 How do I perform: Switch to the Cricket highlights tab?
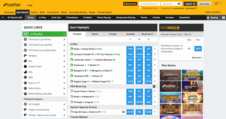point(113,34)
